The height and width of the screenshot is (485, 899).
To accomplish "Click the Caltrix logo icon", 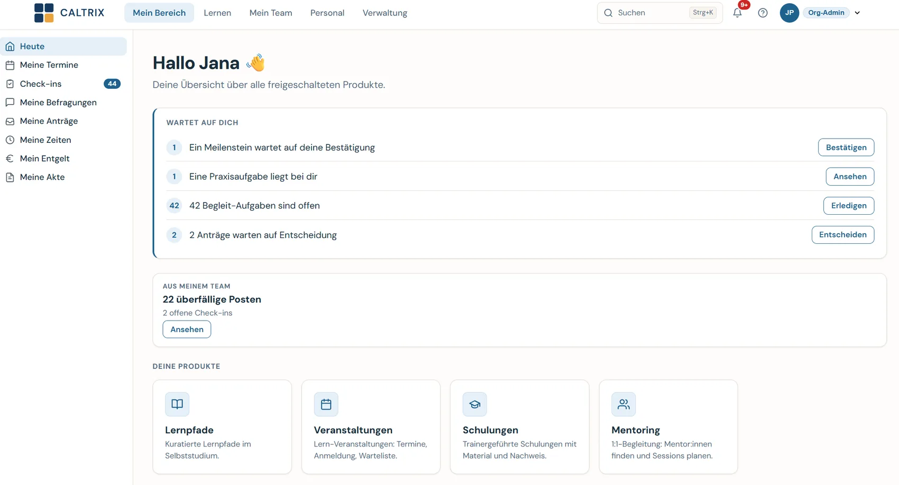I will coord(44,13).
